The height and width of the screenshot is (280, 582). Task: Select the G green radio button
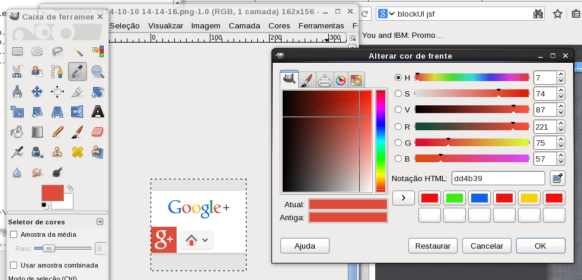point(398,143)
